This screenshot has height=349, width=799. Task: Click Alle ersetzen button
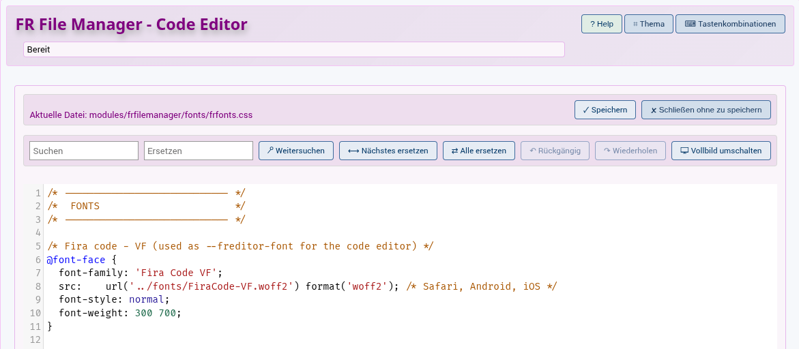point(478,151)
